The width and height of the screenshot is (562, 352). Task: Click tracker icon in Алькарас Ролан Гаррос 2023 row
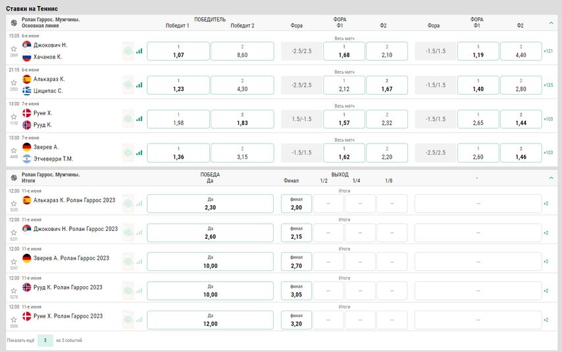point(128,203)
